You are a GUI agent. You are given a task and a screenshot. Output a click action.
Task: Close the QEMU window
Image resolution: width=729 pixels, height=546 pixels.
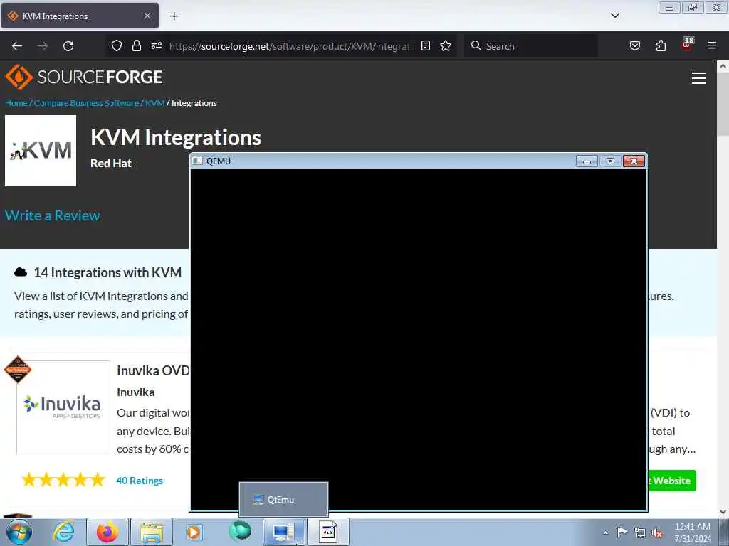pos(634,161)
